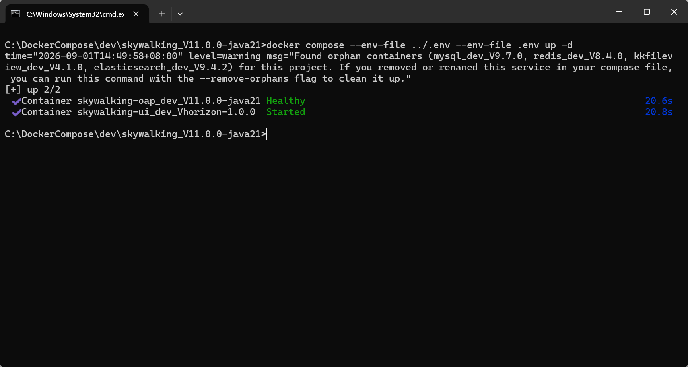Close the cmd.exe tab
Viewport: 688px width, 367px height.
click(136, 14)
